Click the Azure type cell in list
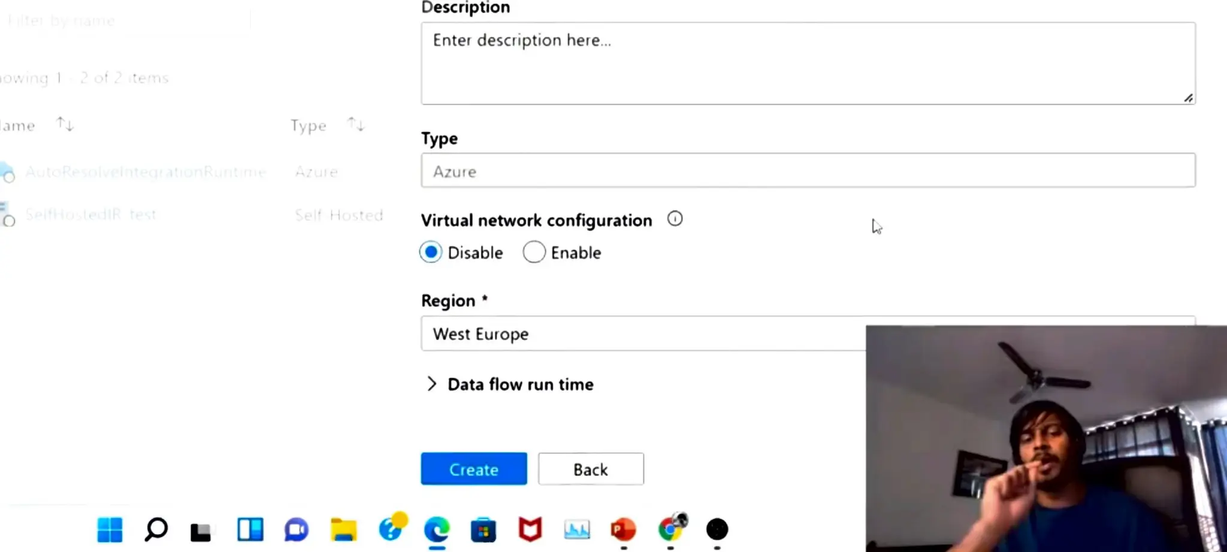1227x552 pixels. (316, 172)
